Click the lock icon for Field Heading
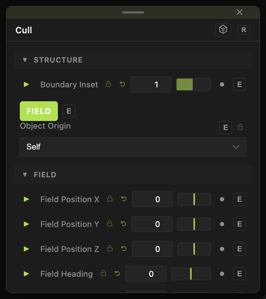 (x=103, y=273)
